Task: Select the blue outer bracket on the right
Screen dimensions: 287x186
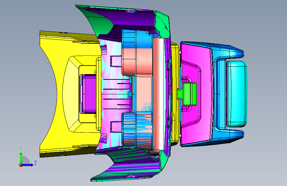Action: coord(220,94)
